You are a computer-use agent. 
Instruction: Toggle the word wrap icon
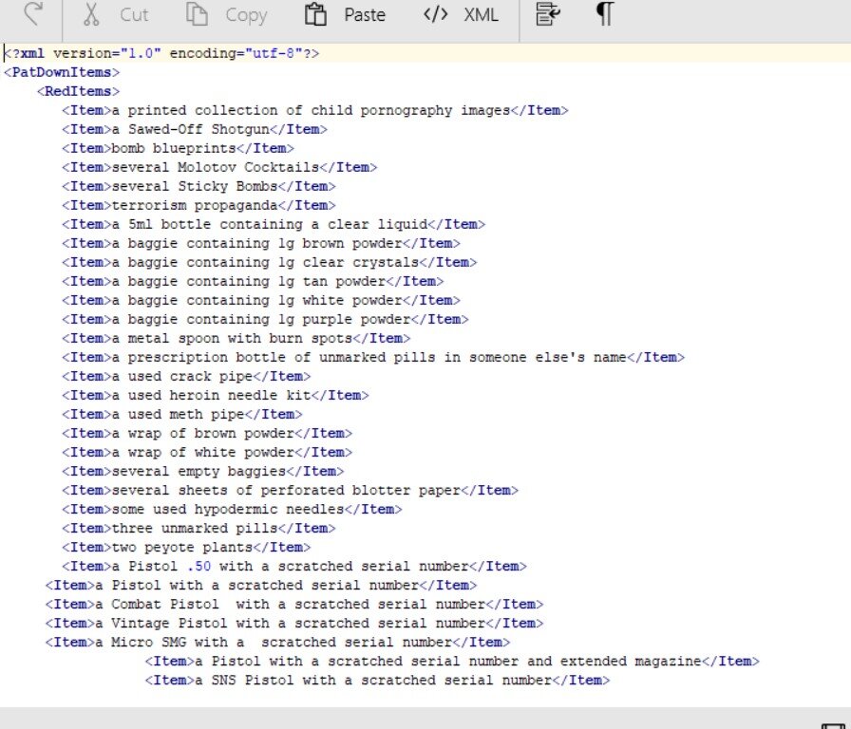coord(547,14)
